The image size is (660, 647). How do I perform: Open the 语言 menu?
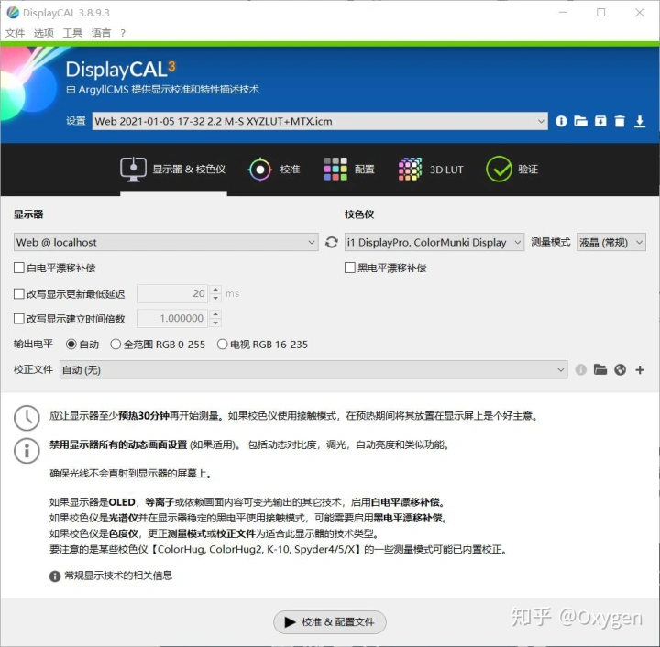pos(101,33)
